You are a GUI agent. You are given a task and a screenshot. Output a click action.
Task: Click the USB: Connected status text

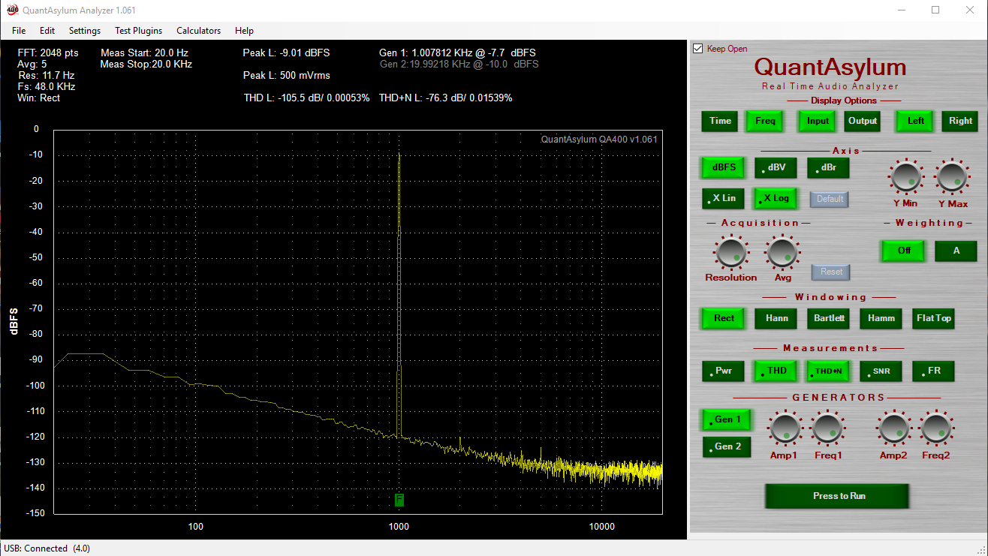click(47, 548)
